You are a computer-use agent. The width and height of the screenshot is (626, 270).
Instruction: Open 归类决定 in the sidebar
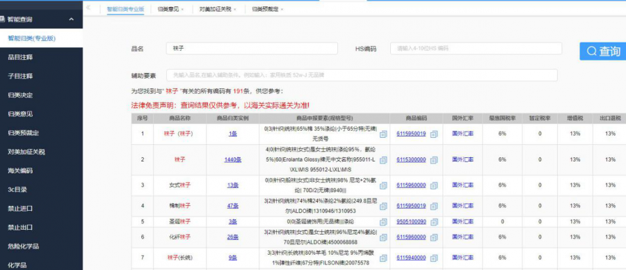pyautogui.click(x=41, y=95)
